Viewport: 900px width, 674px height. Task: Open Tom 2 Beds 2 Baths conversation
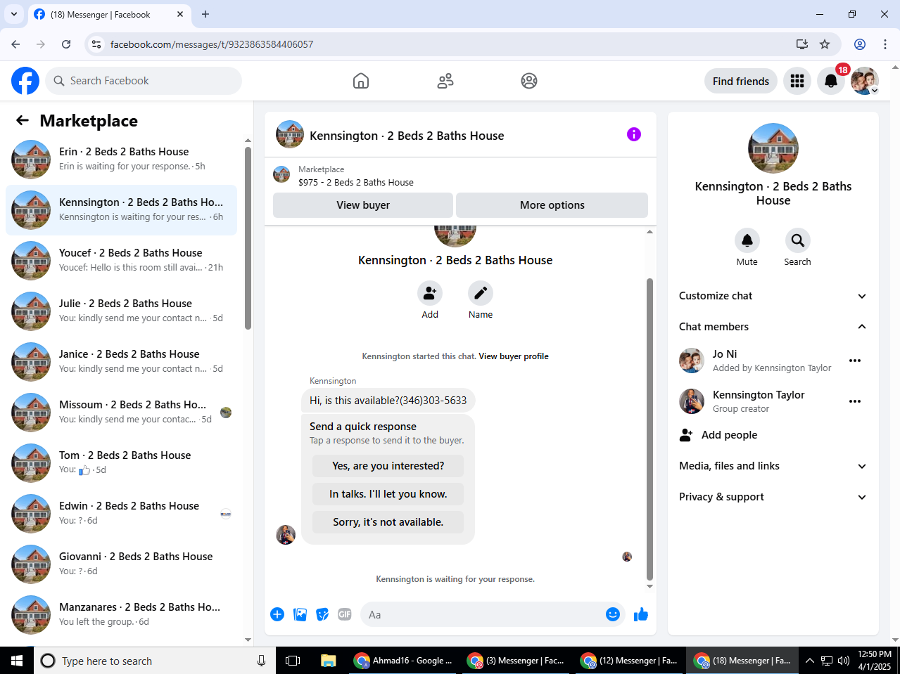click(122, 463)
